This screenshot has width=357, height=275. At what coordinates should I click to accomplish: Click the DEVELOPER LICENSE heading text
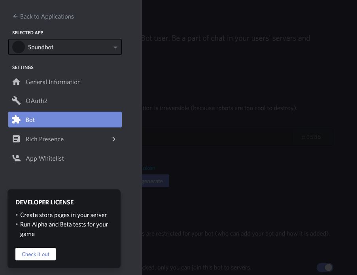[44, 202]
